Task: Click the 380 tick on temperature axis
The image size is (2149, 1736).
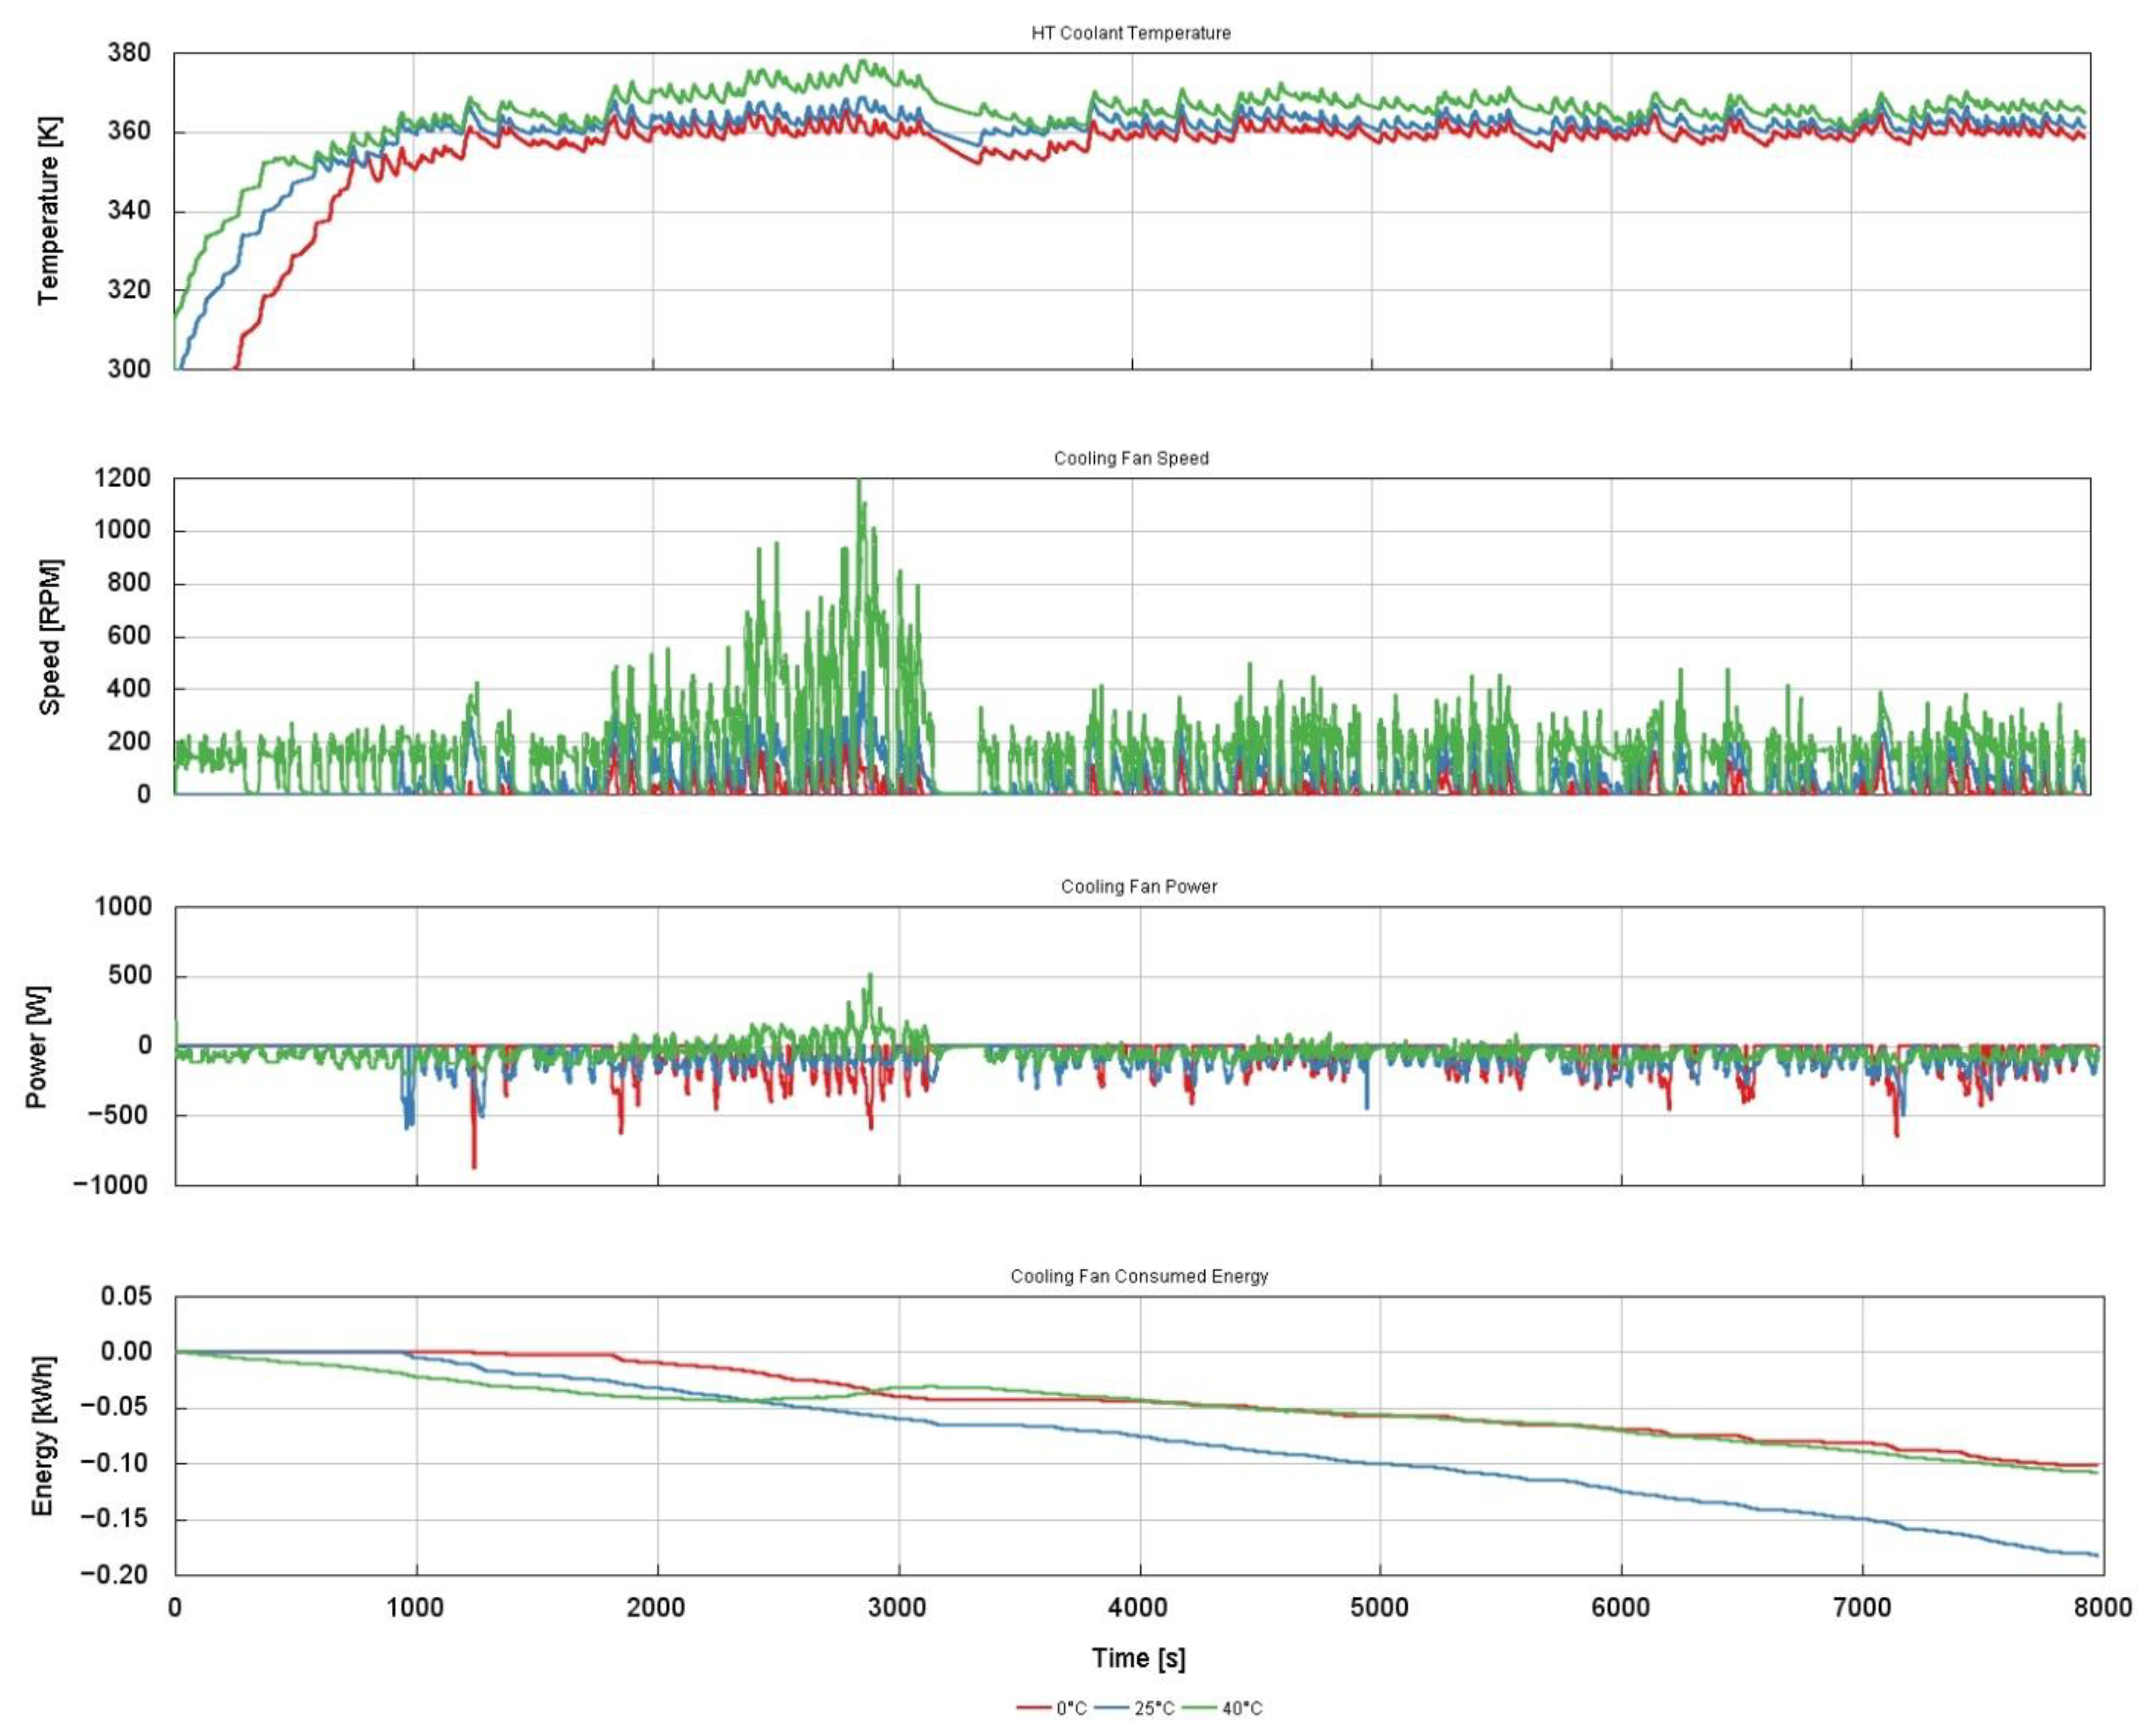Action: [x=129, y=52]
